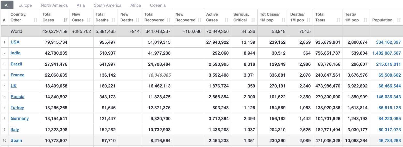Open Spain population link 46,784,263
The width and height of the screenshot is (403, 147).
pyautogui.click(x=390, y=140)
